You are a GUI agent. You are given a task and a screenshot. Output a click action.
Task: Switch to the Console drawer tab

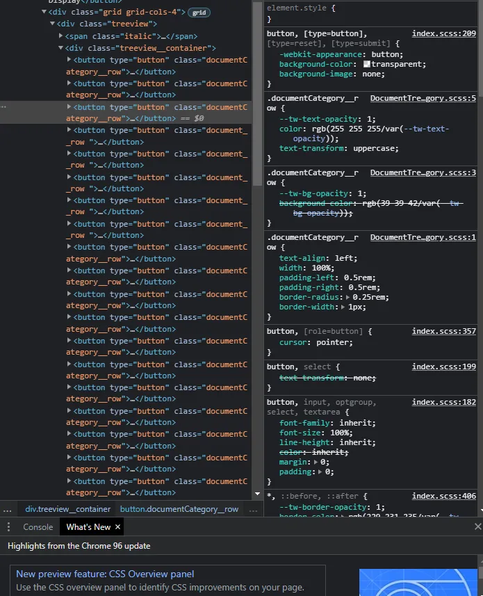coord(38,527)
